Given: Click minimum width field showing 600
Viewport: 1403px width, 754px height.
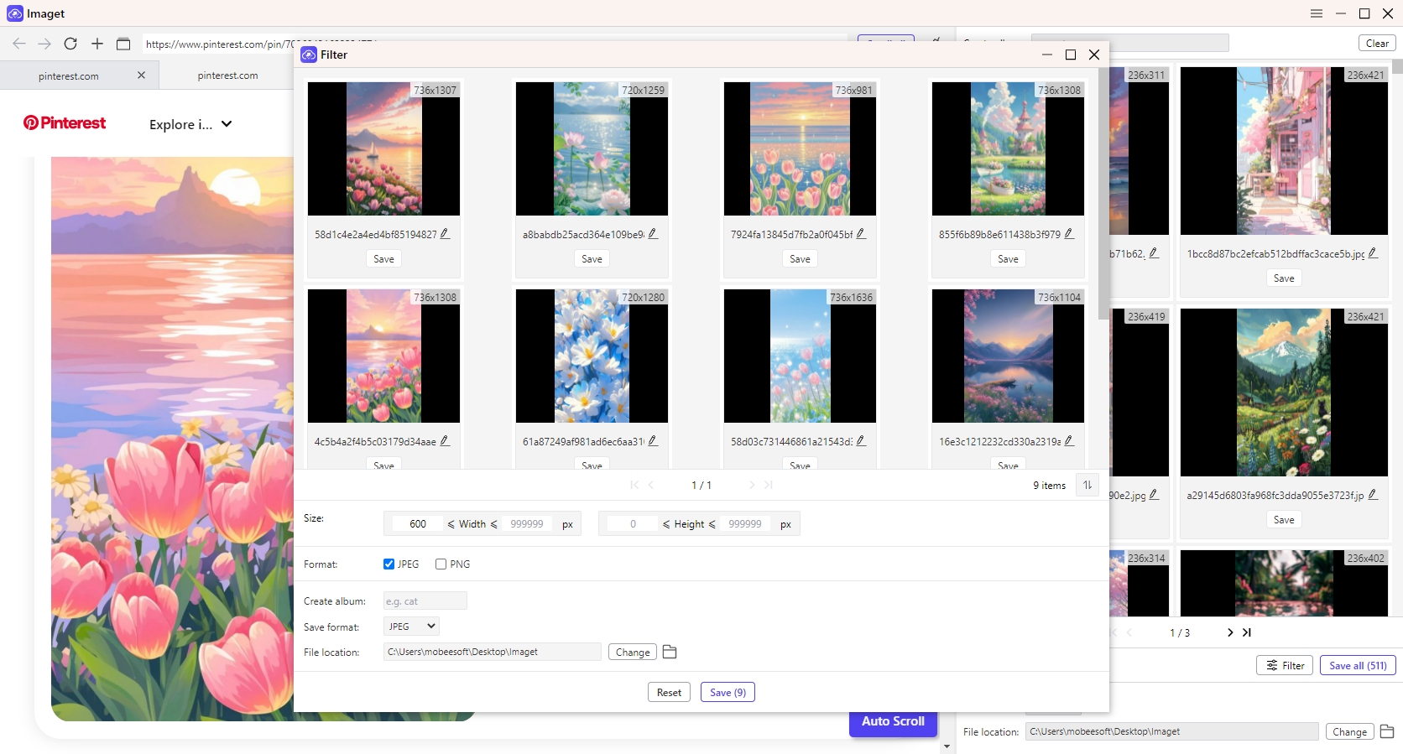Looking at the screenshot, I should 418,523.
